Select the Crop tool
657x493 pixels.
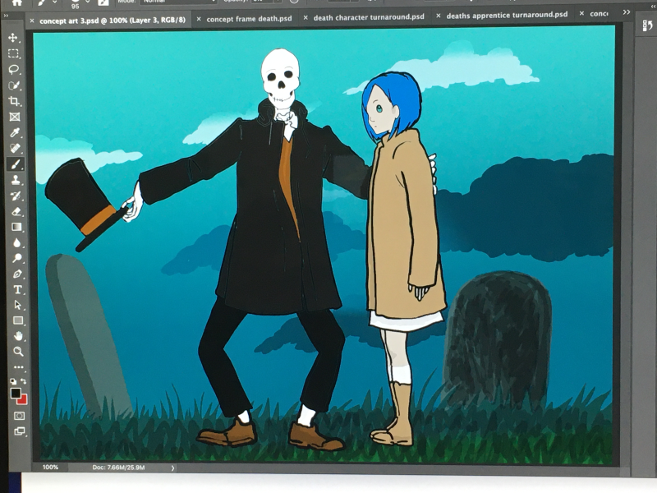point(14,101)
